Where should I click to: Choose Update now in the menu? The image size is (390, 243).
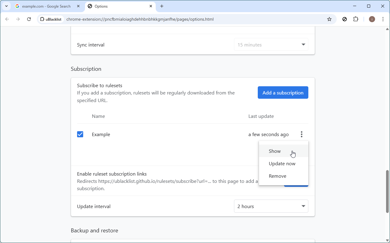[282, 163]
